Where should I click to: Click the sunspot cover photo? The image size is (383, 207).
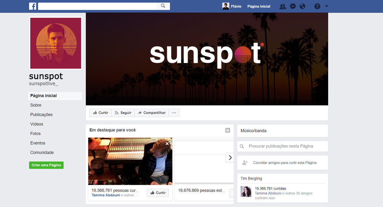[207, 59]
